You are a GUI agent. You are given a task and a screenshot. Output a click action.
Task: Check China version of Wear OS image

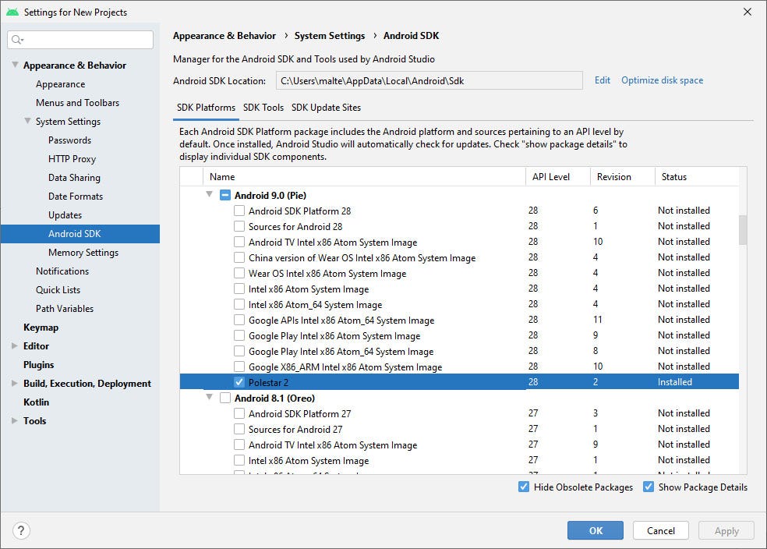pos(239,258)
